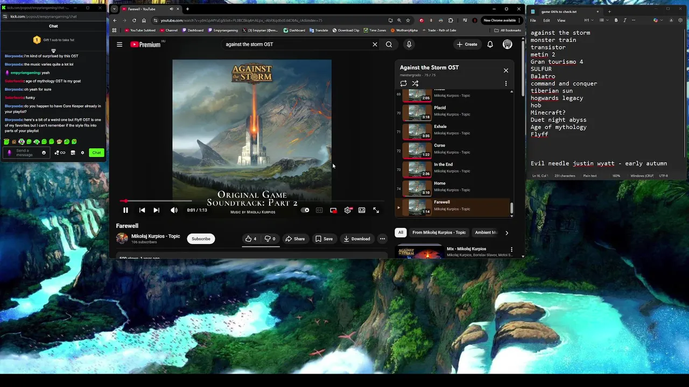689x387 pixels.
Task: Open the playlist panel three-dot menu
Action: 505,83
